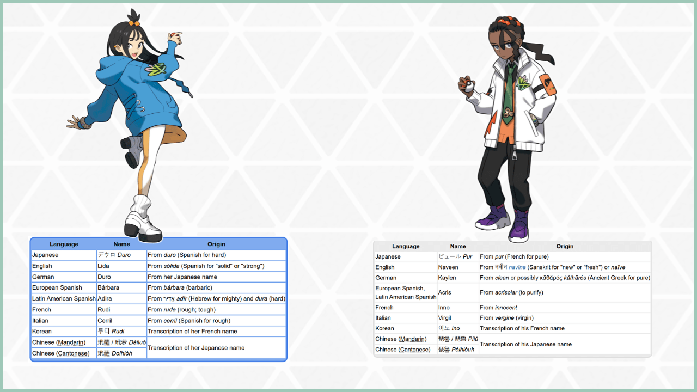Image resolution: width=697 pixels, height=392 pixels.
Task: Click the "From sólida" origin text
Action: click(206, 266)
